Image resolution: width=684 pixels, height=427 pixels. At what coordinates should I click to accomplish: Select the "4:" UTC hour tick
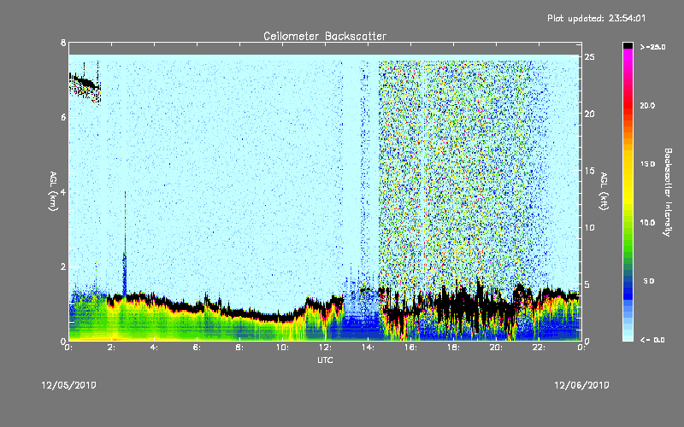(155, 348)
